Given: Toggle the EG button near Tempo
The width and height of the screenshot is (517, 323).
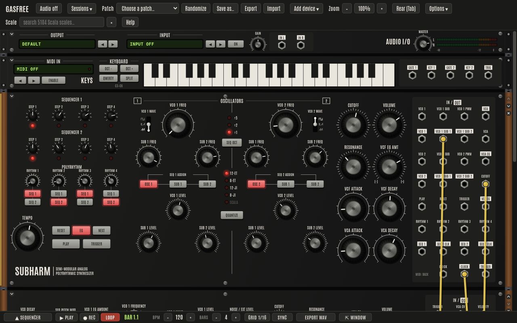Looking at the screenshot, I should pyautogui.click(x=81, y=231).
